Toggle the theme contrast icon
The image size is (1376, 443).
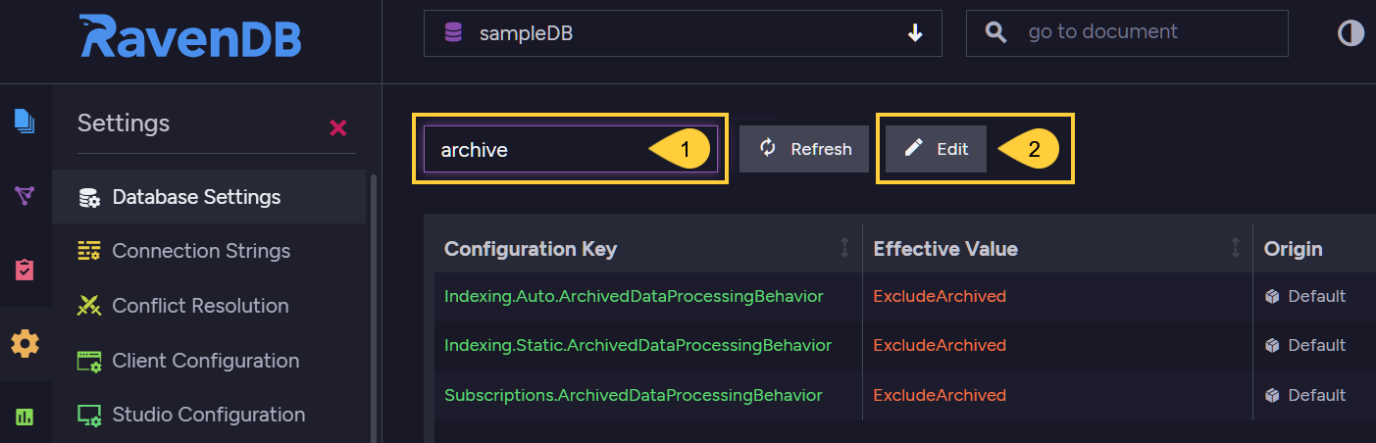pos(1351,33)
